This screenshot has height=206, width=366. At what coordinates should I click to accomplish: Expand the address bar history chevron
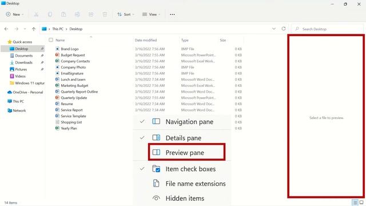[274, 29]
